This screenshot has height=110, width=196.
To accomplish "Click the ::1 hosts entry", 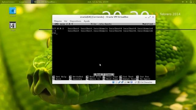I will [x=103, y=31].
